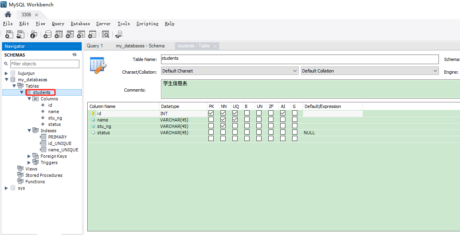This screenshot has width=460, height=235.
Task: Open the Default Collation dropdown
Action: coord(370,71)
